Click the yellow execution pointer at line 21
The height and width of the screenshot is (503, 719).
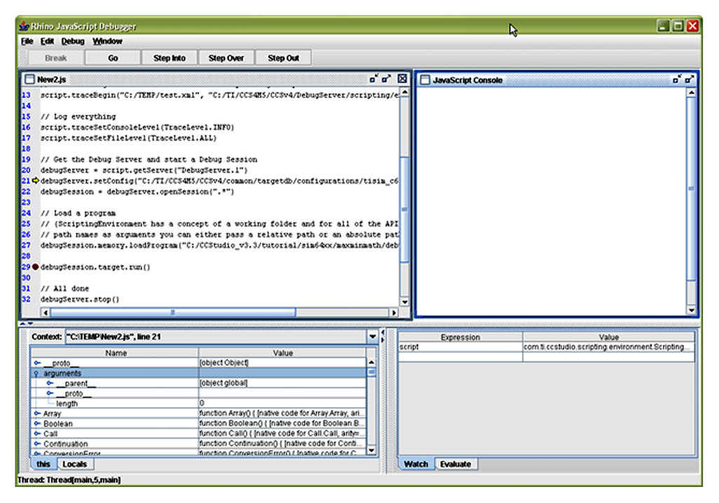click(x=34, y=181)
